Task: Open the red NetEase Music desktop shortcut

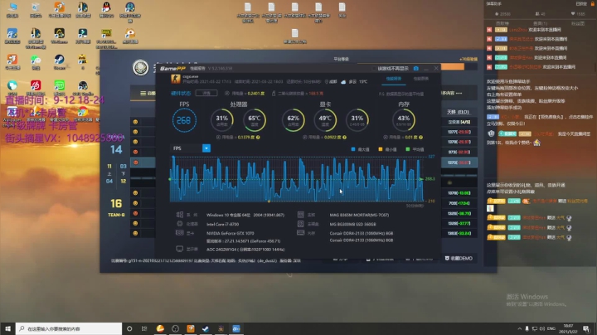Action: [36, 87]
